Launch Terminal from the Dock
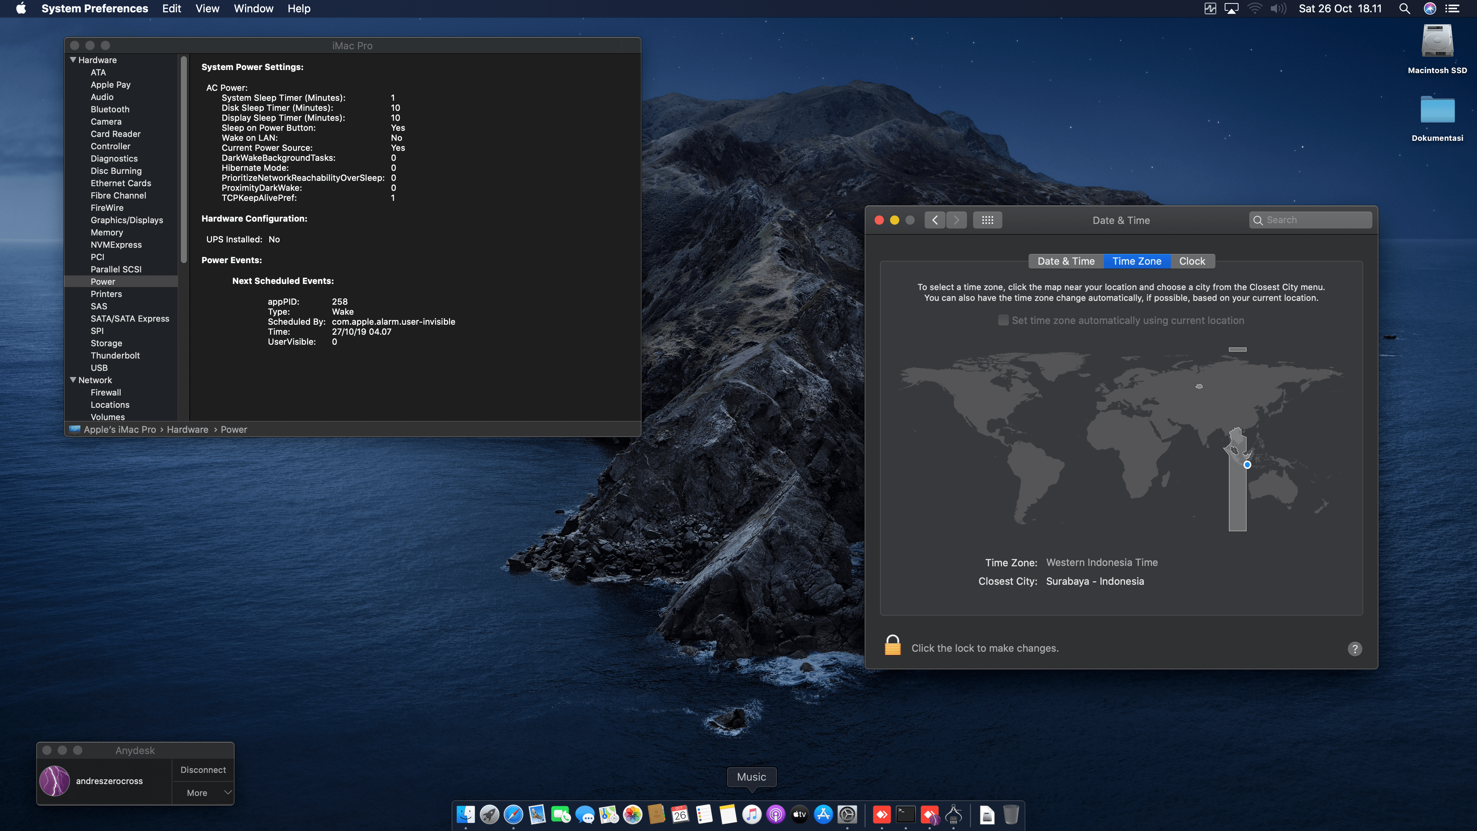This screenshot has width=1477, height=831. click(905, 814)
